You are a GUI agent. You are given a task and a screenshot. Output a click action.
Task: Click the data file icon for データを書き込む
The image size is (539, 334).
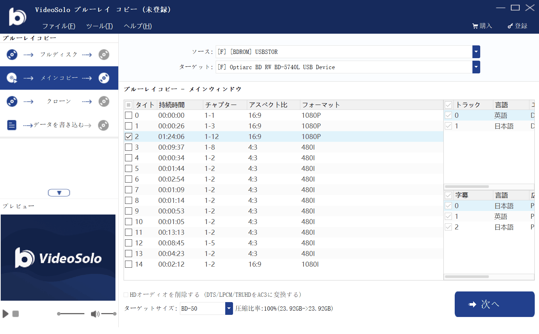pyautogui.click(x=12, y=125)
